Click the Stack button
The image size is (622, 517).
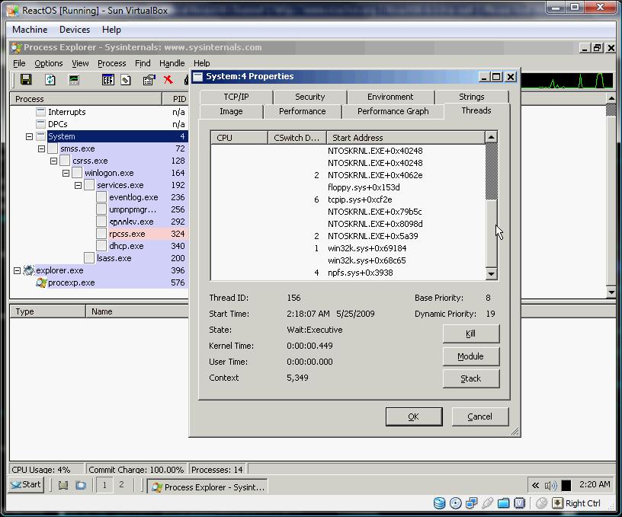point(470,378)
